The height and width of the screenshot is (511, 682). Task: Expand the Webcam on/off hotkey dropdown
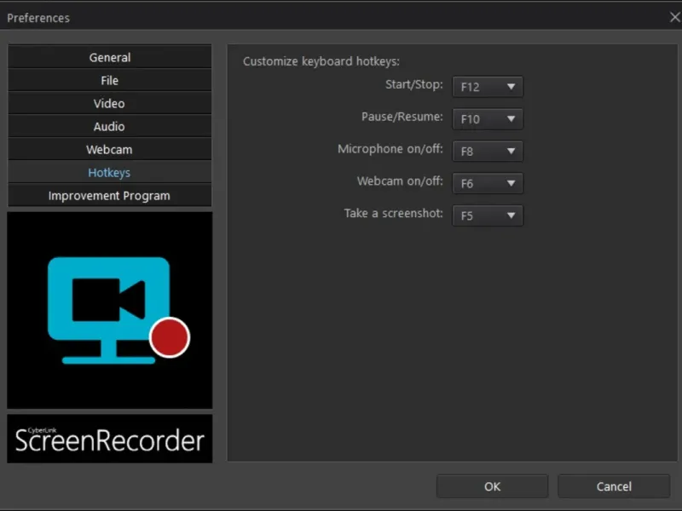(x=488, y=183)
